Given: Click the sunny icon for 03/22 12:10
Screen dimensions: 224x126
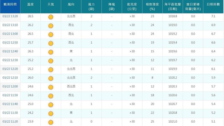Looking at the screenshot, I should [51, 78].
